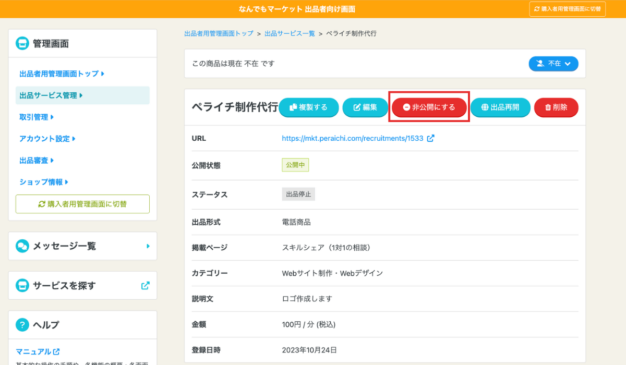Click the shop icon beside サービスを探す
Viewport: 626px width, 365px height.
[x=22, y=285]
